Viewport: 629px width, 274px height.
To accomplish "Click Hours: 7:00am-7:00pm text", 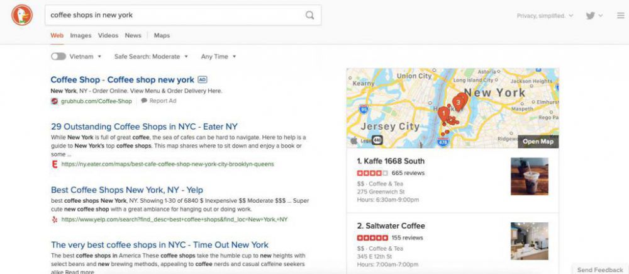I will [x=387, y=265].
